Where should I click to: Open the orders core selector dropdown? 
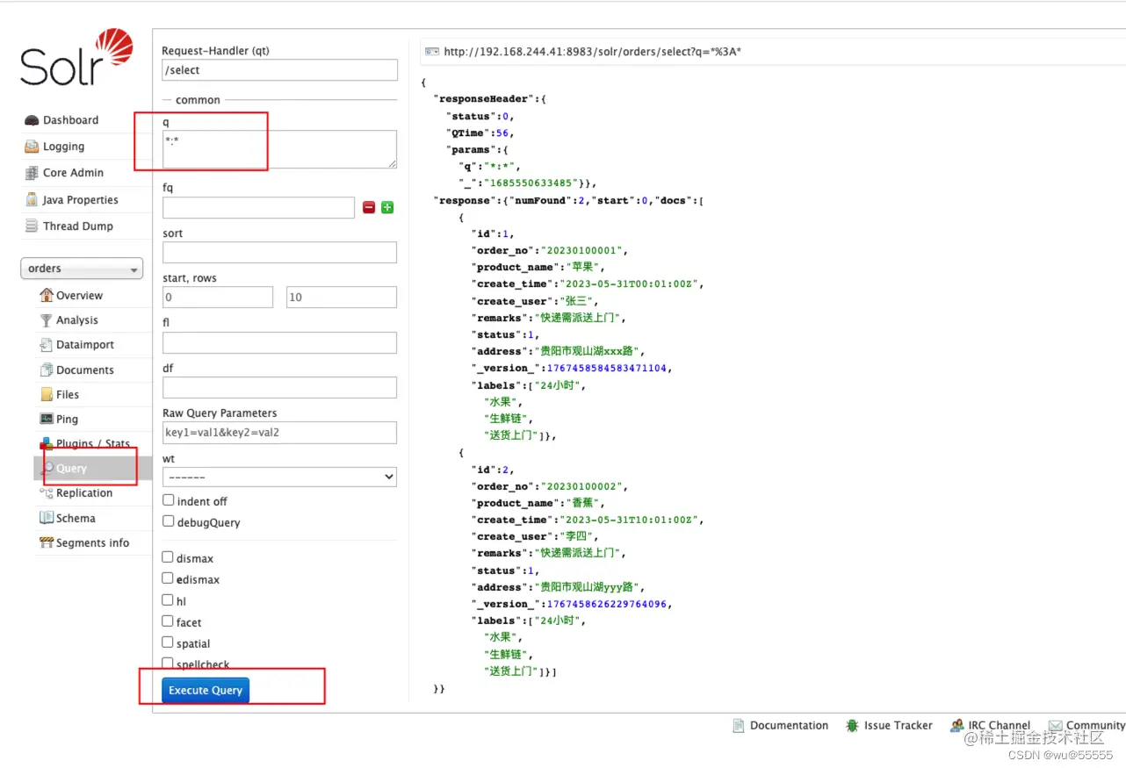[x=82, y=269]
